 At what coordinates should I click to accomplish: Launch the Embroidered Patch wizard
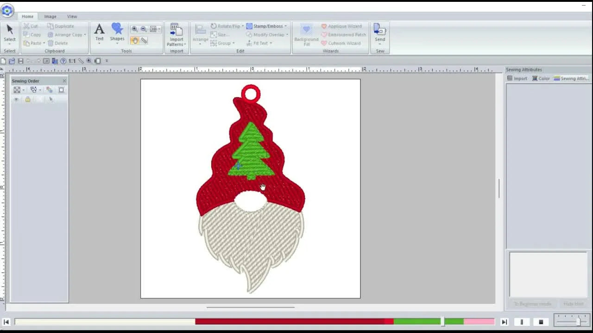coord(344,35)
